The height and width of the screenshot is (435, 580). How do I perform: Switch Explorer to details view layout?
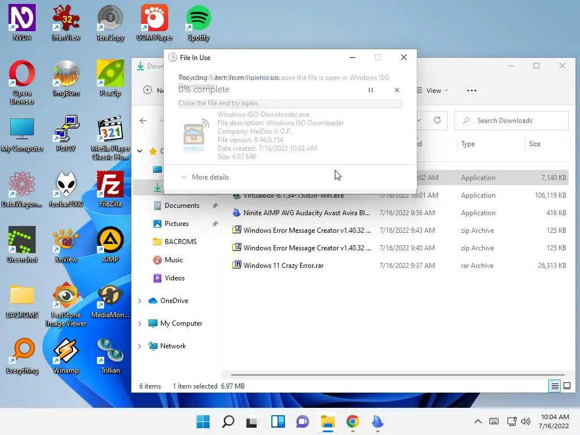click(555, 386)
